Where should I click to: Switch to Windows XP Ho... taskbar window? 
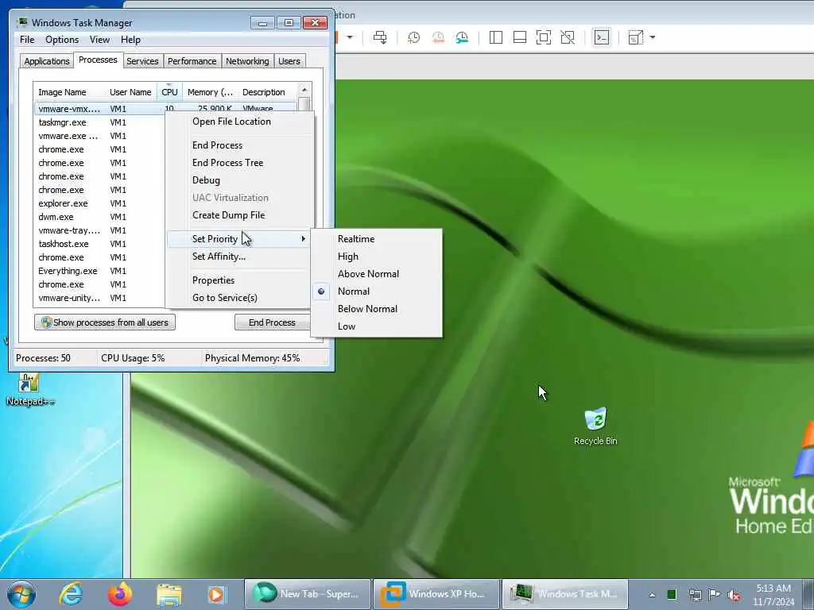(436, 594)
